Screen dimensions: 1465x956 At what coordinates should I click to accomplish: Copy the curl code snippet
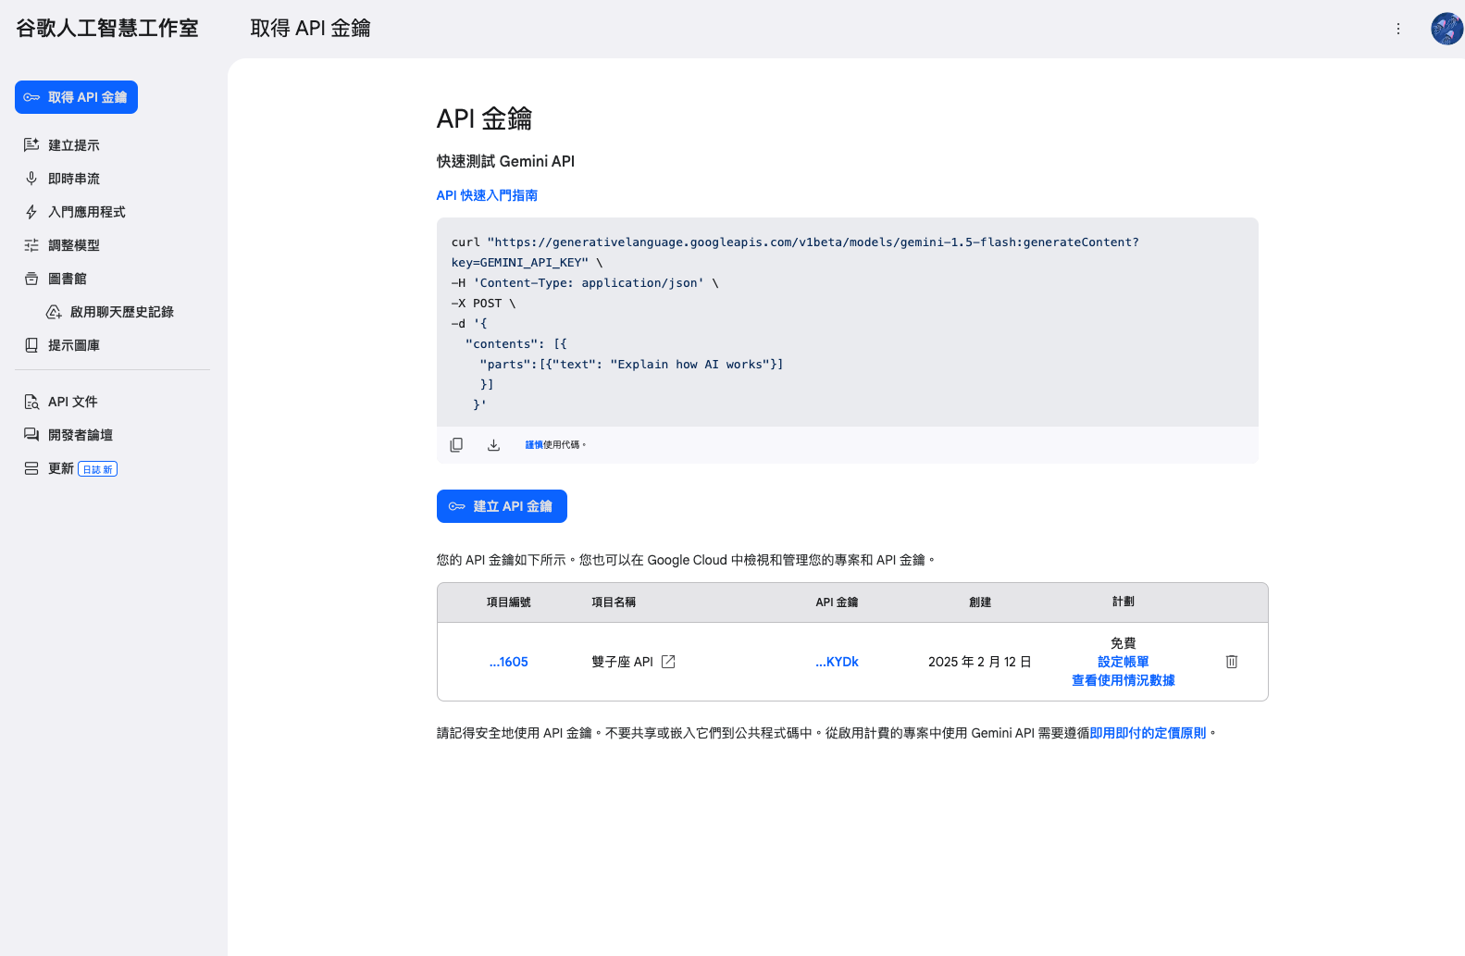click(456, 445)
